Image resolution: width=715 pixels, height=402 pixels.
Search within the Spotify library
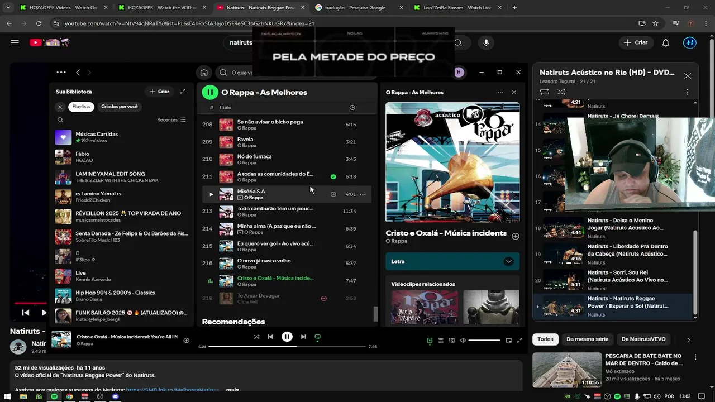(x=60, y=119)
